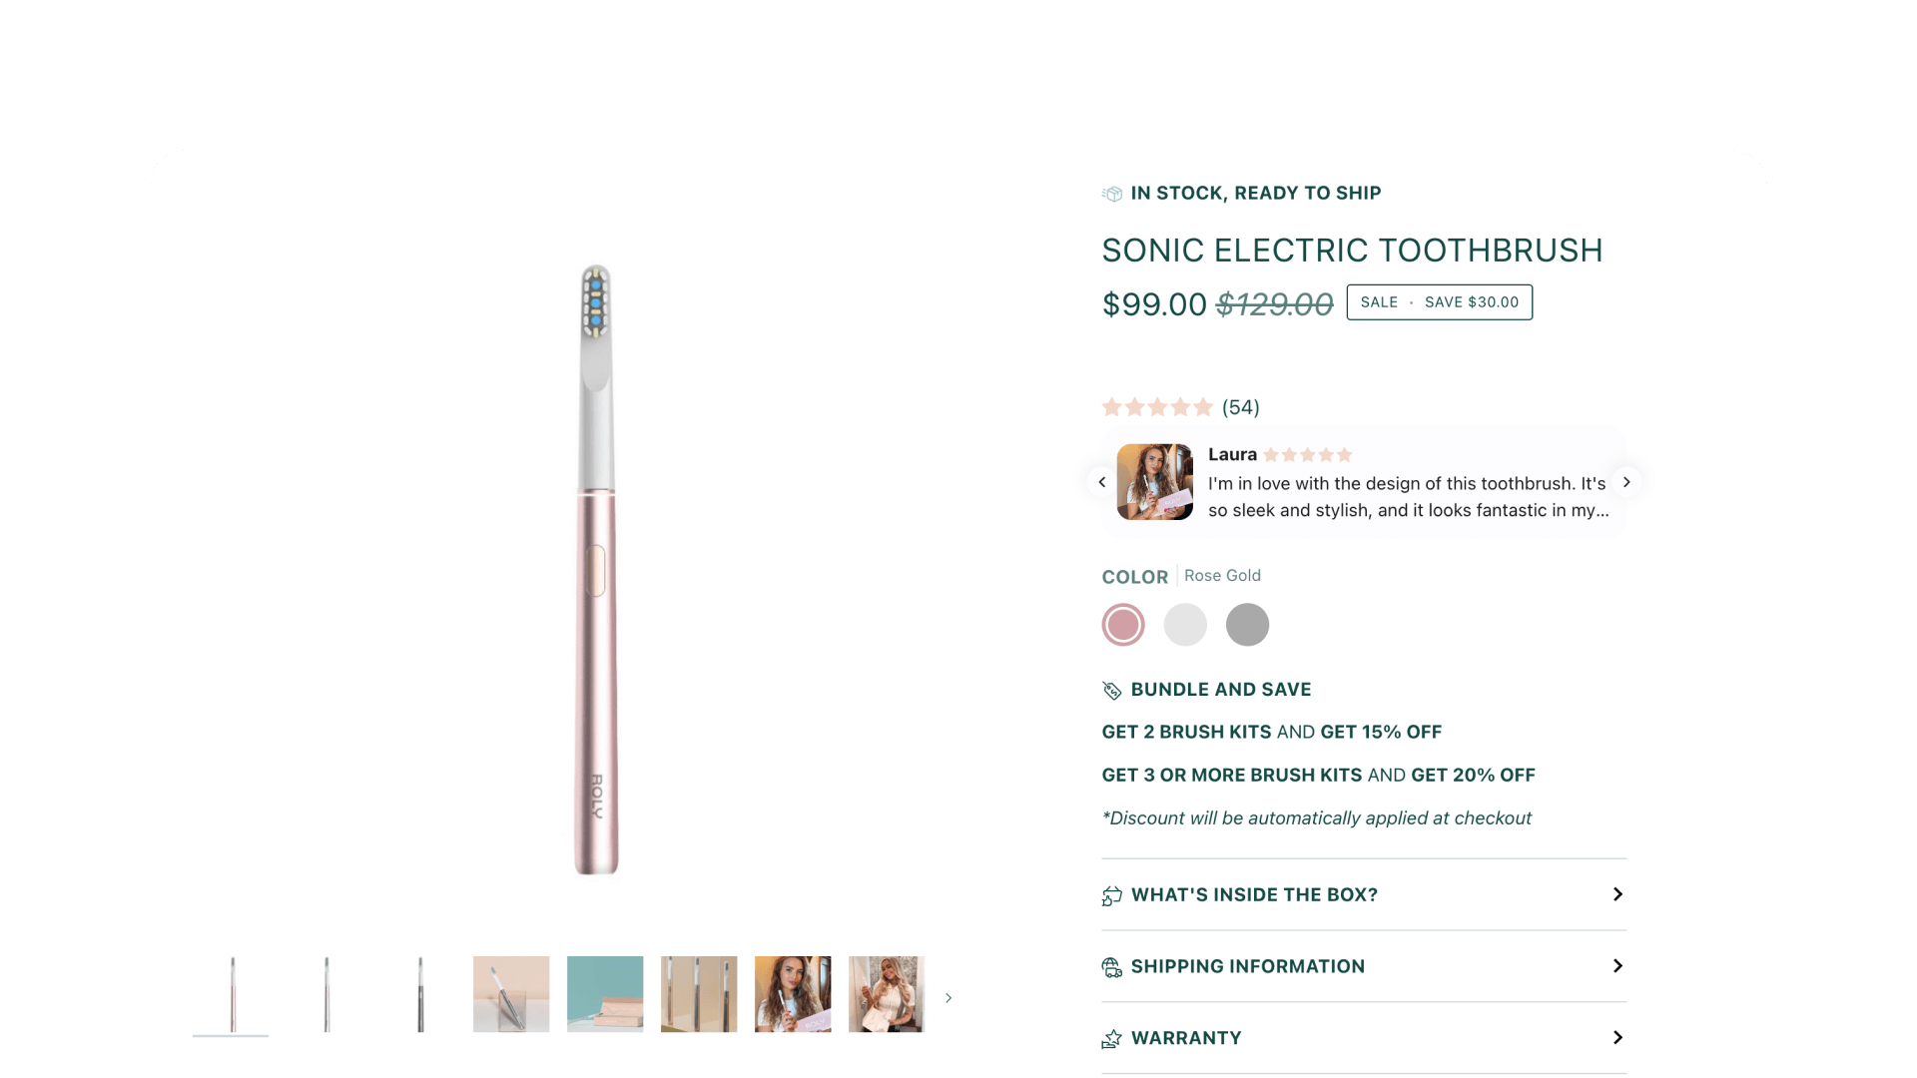Expand the Warranty section chevron
This screenshot has width=1917, height=1078.
coord(1617,1038)
